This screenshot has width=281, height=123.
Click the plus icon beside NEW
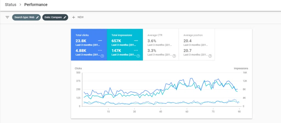pyautogui.click(x=74, y=17)
